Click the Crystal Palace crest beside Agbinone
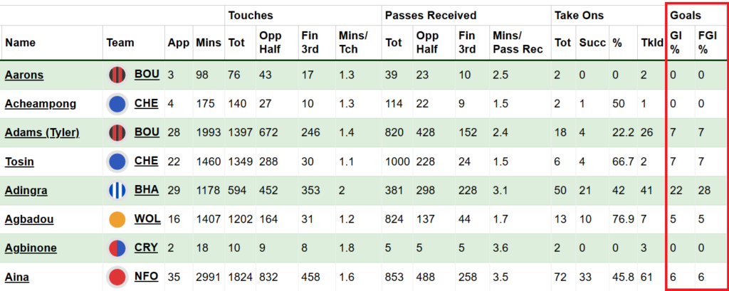 point(117,248)
